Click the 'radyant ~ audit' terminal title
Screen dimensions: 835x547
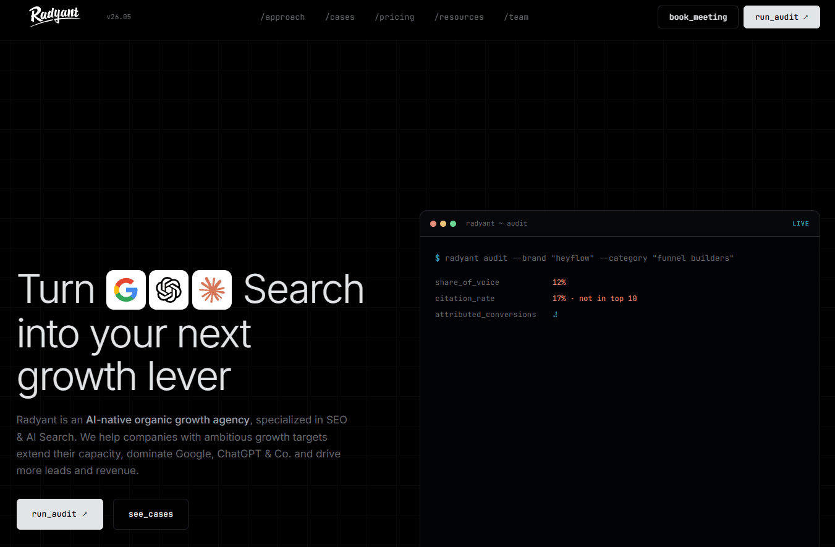click(x=496, y=224)
